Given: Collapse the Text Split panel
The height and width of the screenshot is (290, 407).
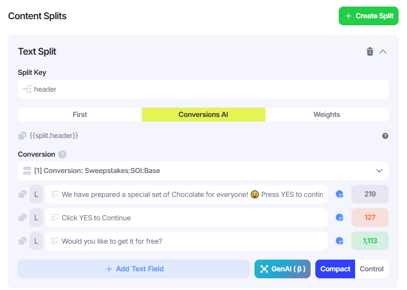Looking at the screenshot, I should pyautogui.click(x=383, y=51).
